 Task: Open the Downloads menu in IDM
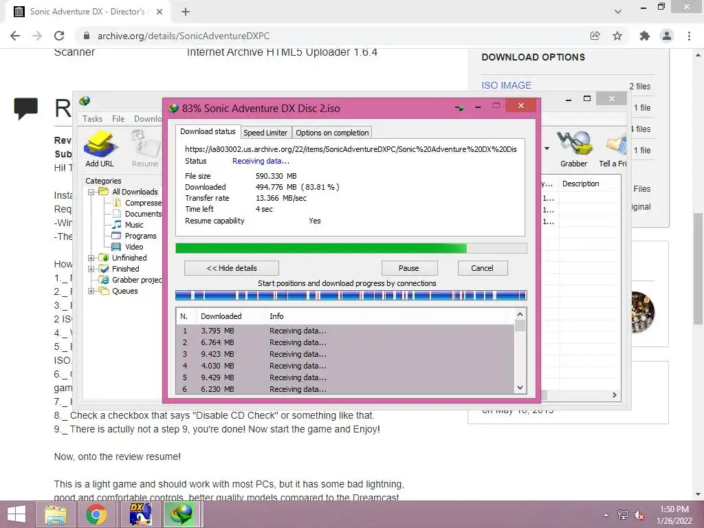148,118
